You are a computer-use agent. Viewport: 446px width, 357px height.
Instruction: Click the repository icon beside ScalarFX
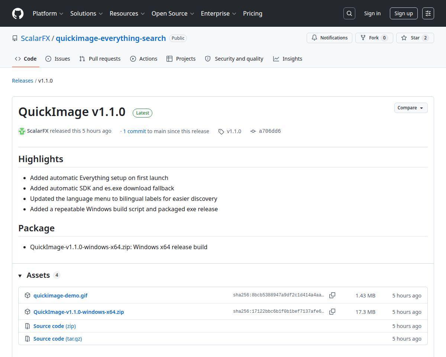(15, 38)
